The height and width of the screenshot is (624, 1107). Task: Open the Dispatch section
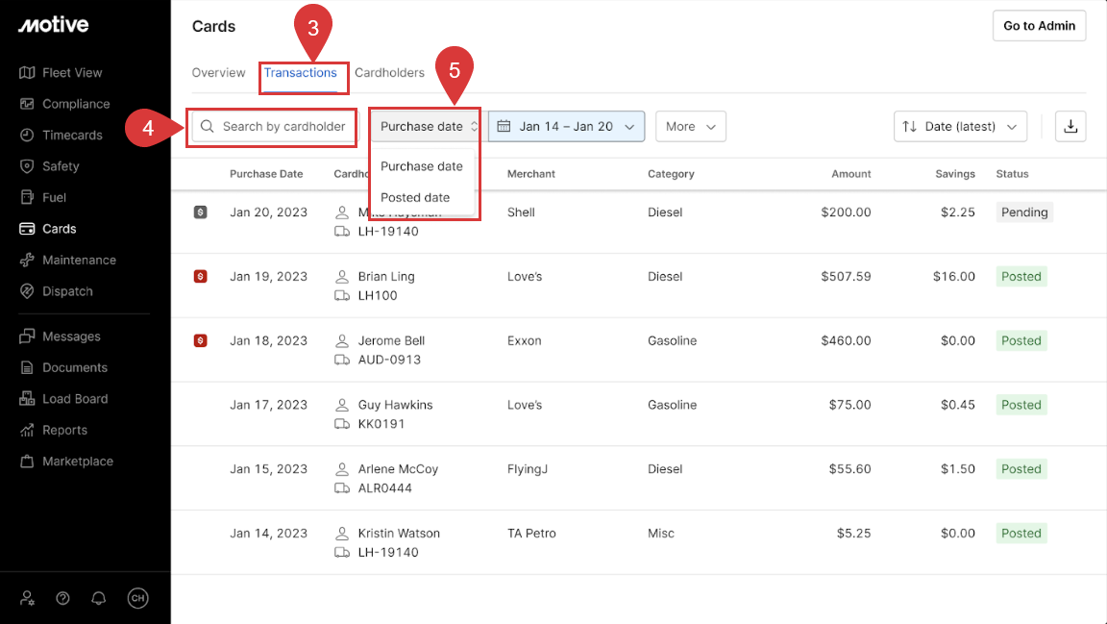(x=67, y=290)
